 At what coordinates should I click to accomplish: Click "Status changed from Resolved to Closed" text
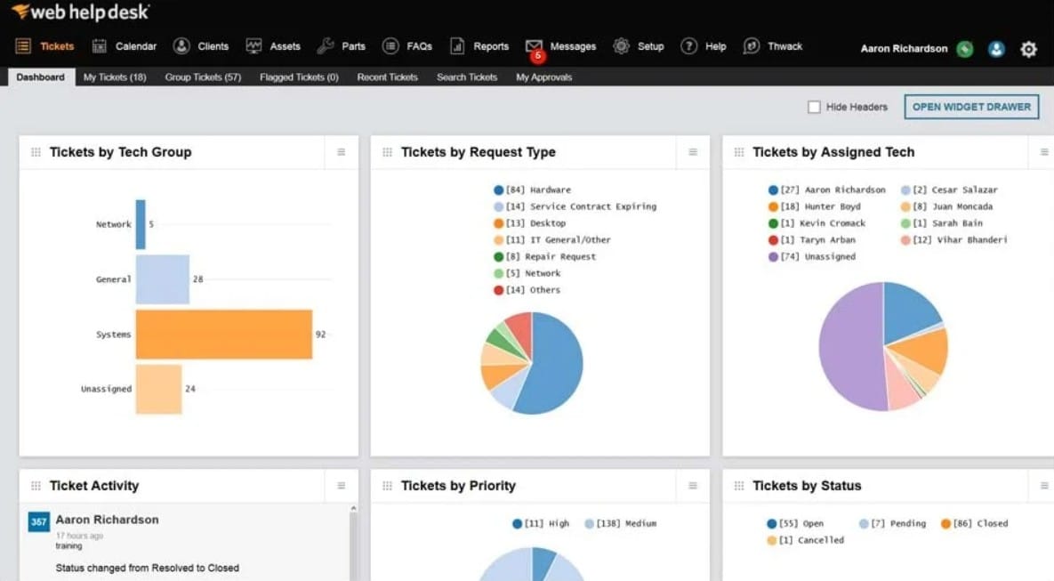148,569
